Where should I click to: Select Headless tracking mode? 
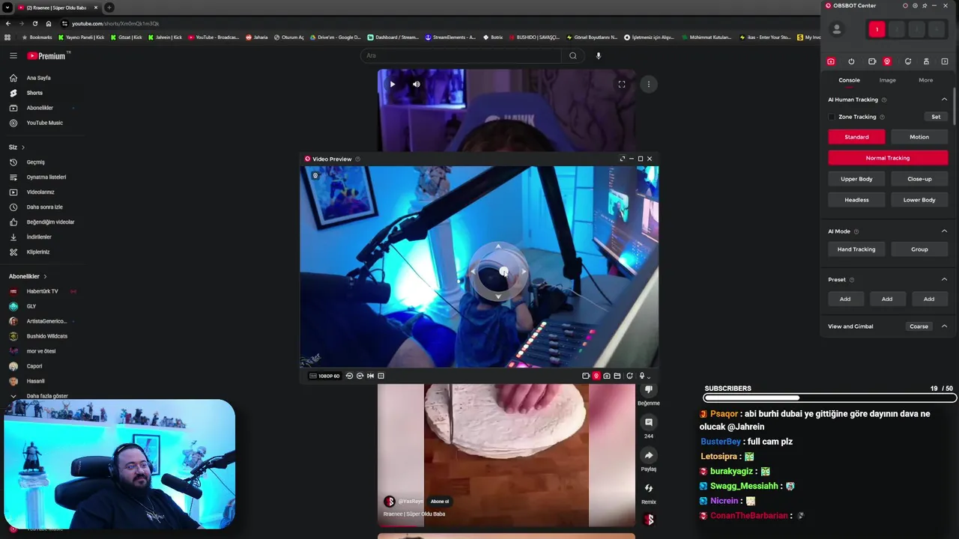[x=856, y=200]
